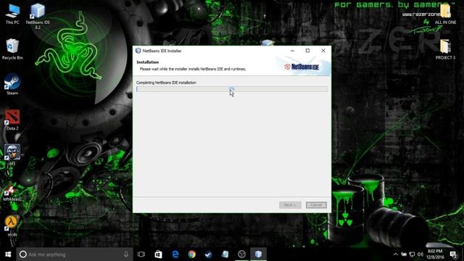The width and height of the screenshot is (464, 261).
Task: Select the ALL IN ONE folder
Action: click(x=445, y=14)
